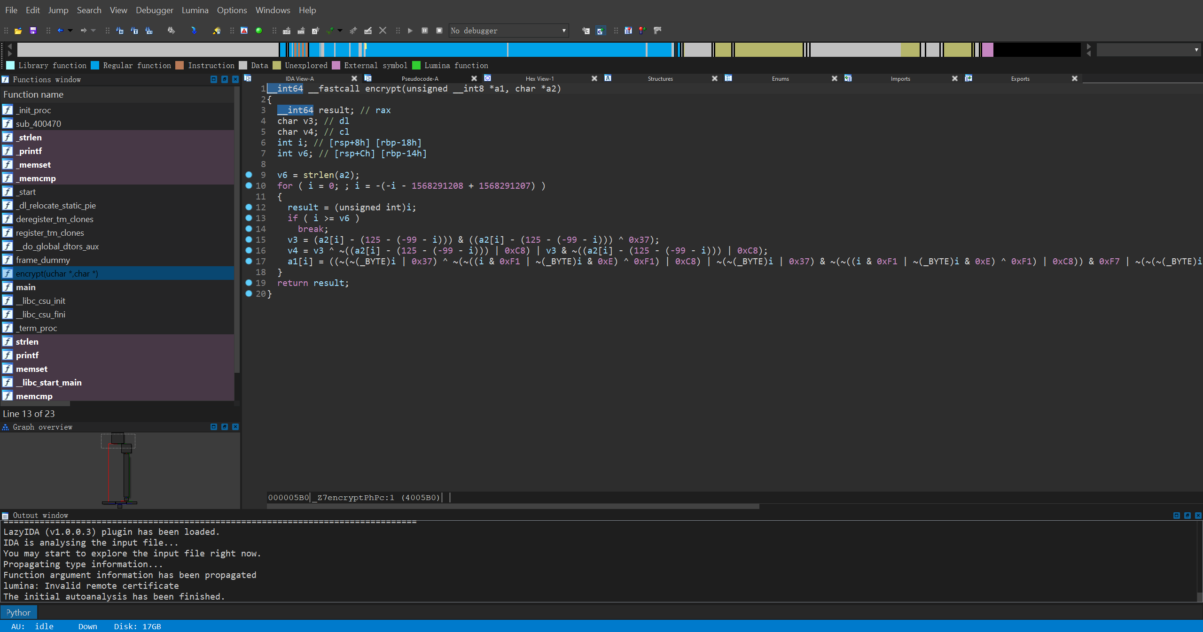The image size is (1203, 632).
Task: Click the Pause process icon
Action: tap(425, 31)
